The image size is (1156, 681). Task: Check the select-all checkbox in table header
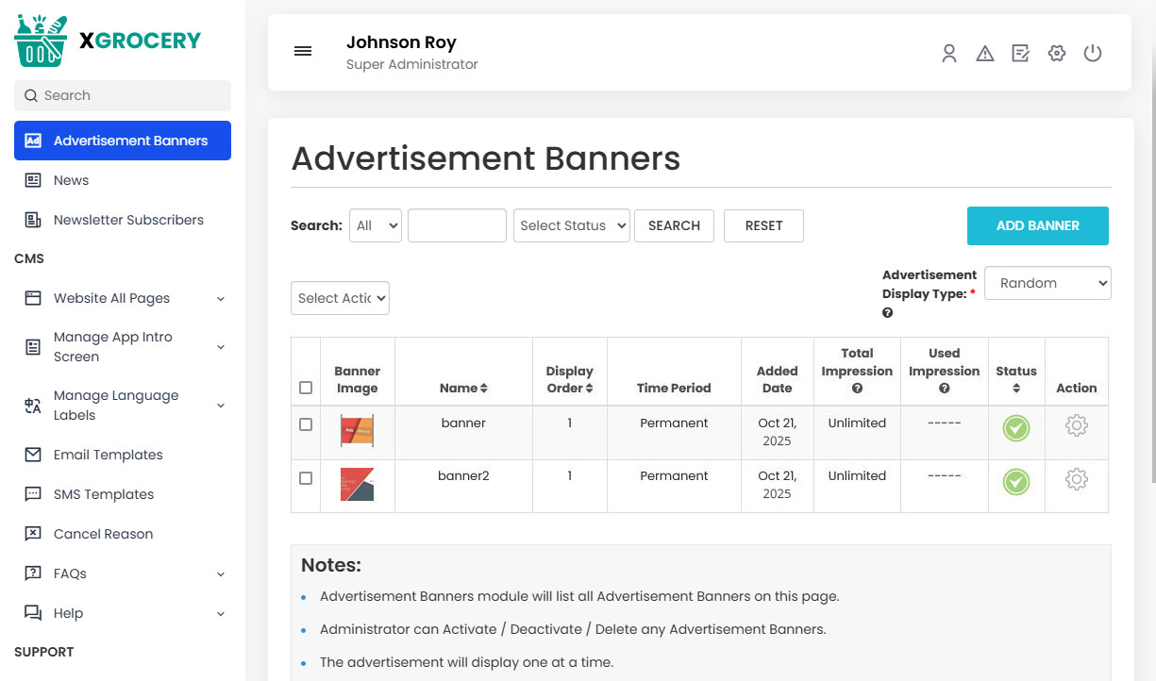(x=306, y=388)
